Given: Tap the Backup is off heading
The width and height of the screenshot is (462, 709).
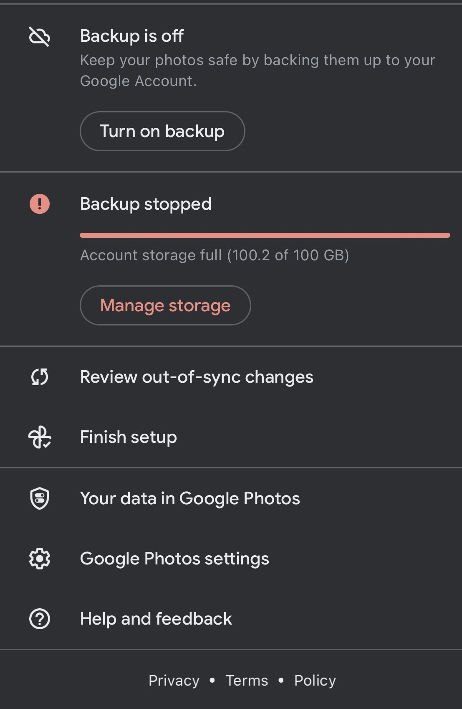Looking at the screenshot, I should pyautogui.click(x=131, y=36).
